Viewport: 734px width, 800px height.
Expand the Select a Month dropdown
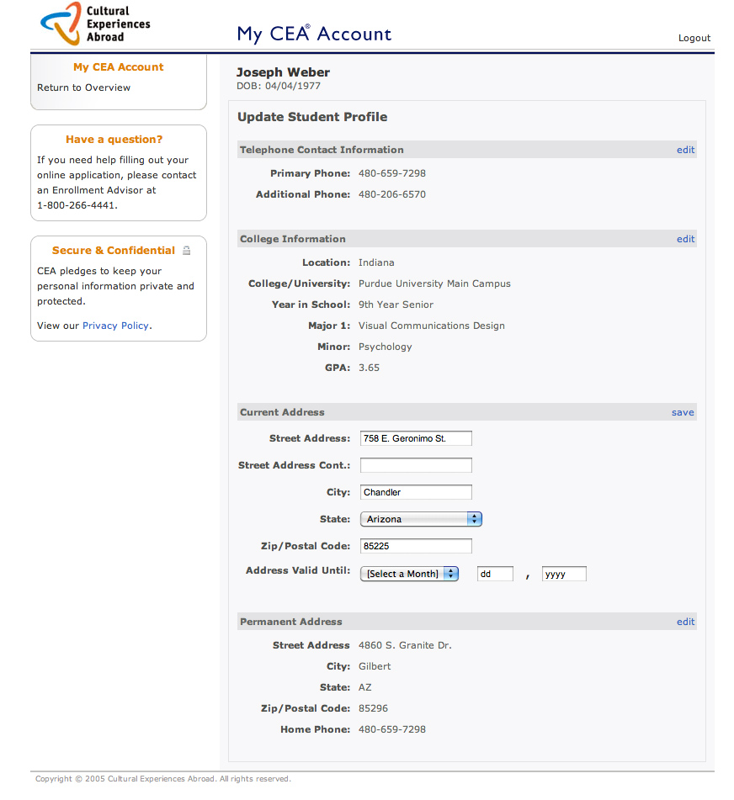tap(409, 574)
